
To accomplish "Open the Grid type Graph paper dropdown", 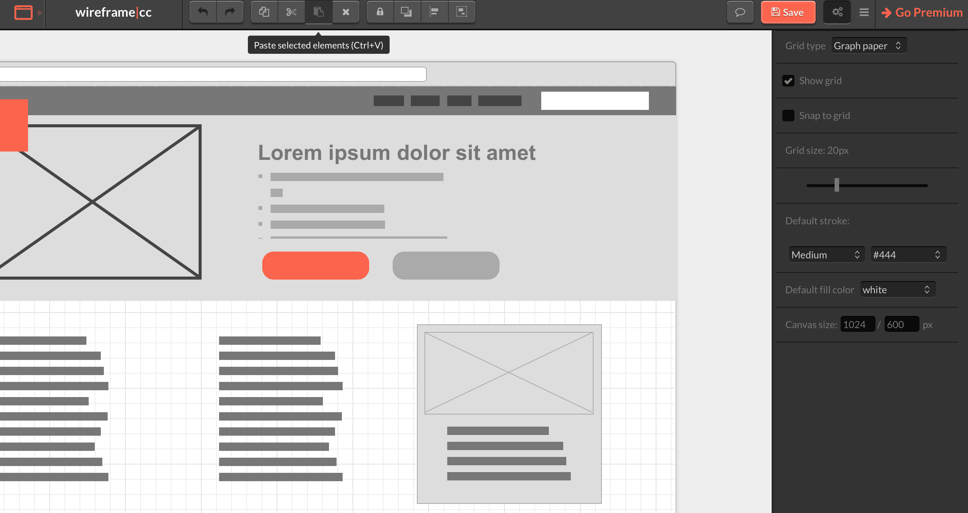I will [x=869, y=46].
